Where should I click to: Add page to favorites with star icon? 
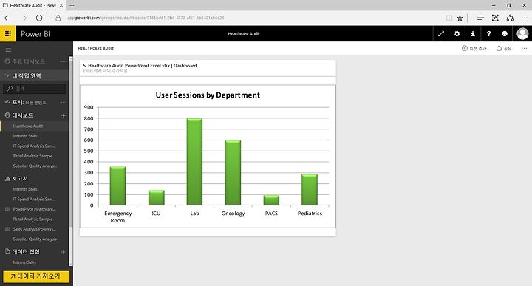(x=460, y=18)
